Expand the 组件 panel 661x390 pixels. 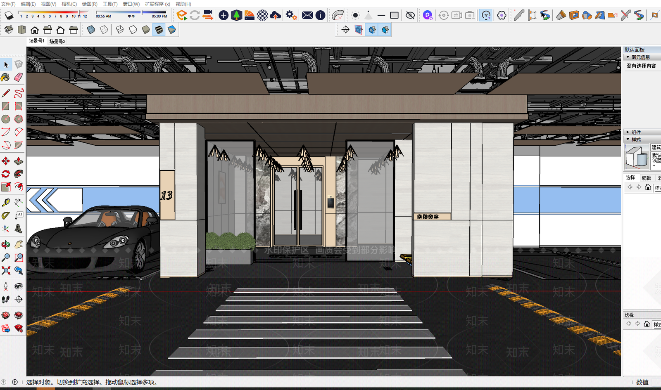[x=628, y=132]
